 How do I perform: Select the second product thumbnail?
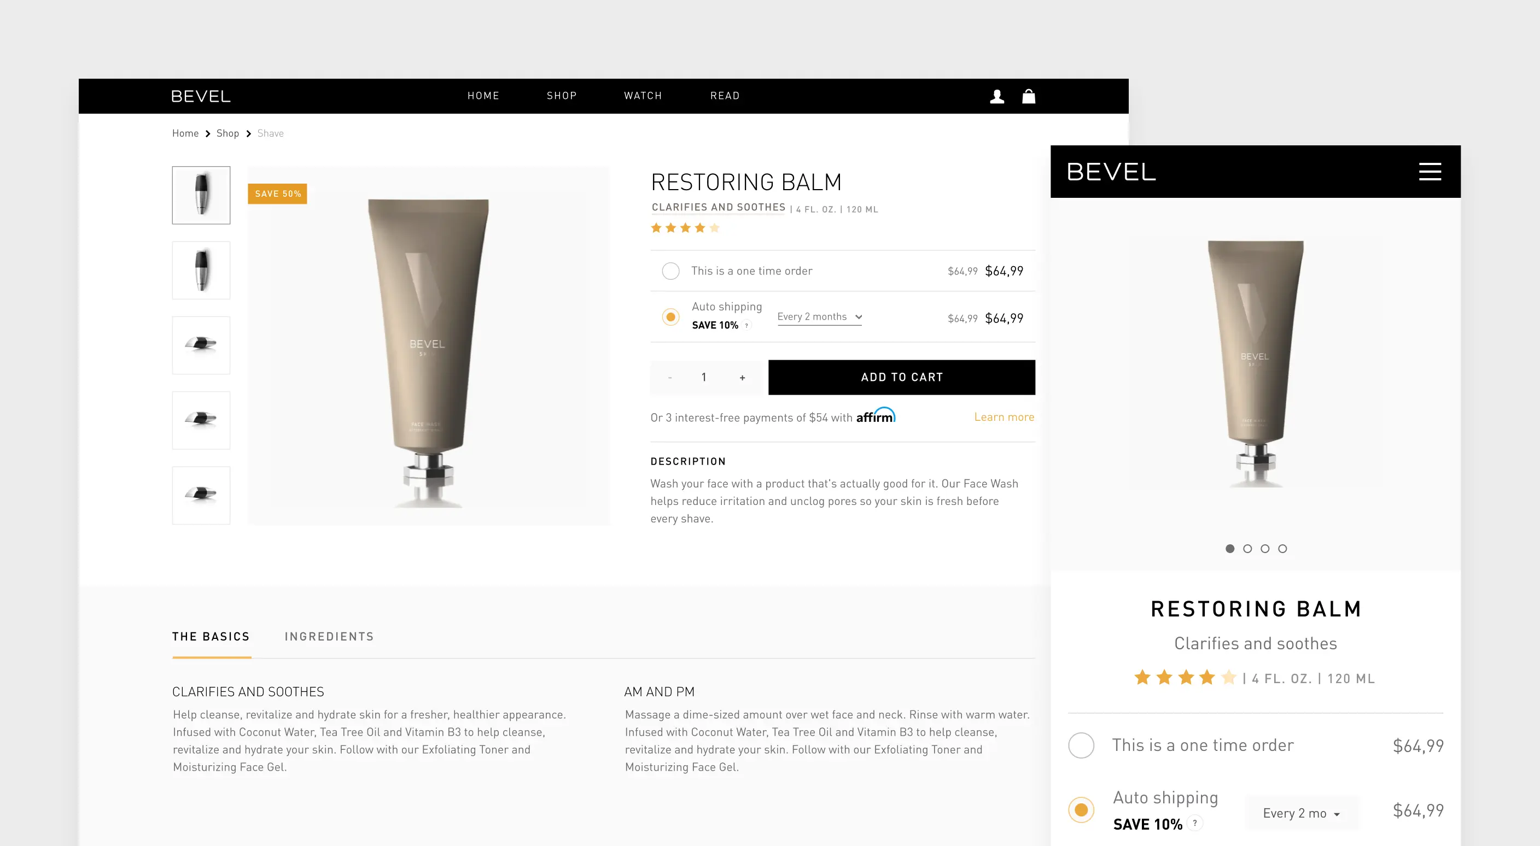(201, 270)
